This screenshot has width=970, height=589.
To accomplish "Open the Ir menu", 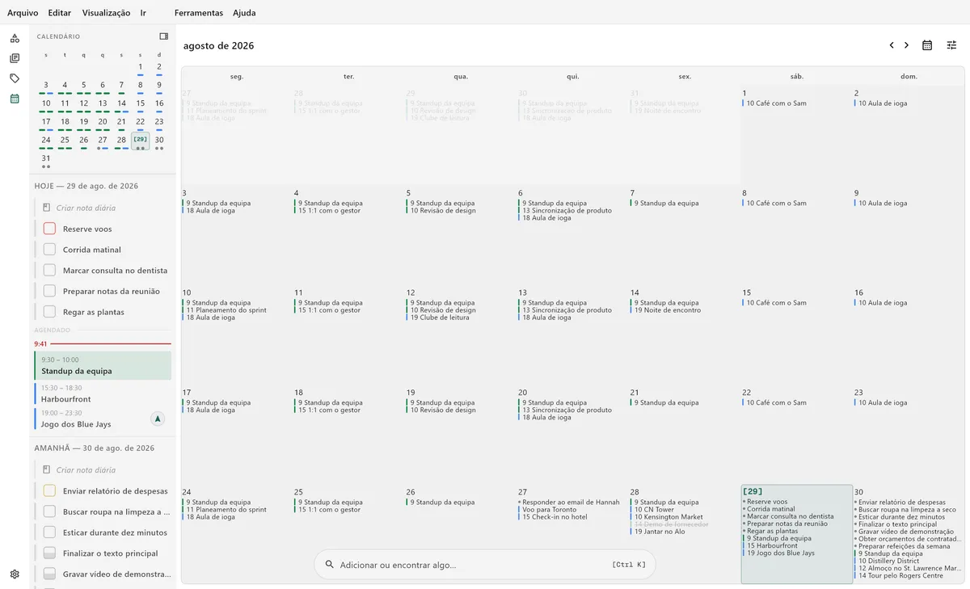I will click(x=143, y=13).
